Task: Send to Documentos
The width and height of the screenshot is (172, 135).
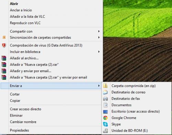Action: pyautogui.click(x=121, y=105)
